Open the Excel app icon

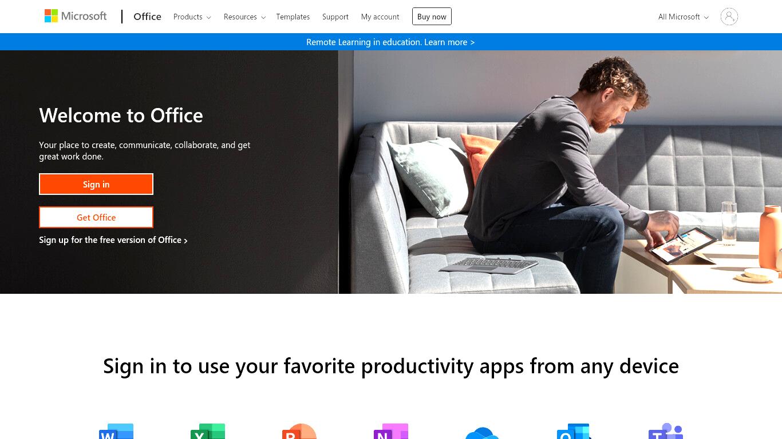(208, 431)
